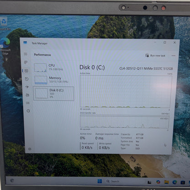Viewport: 190px width, 190px height.
Task: Click the disk active time graph
Action: 125,91
